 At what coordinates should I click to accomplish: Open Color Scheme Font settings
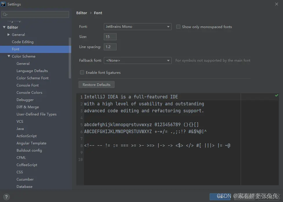pyautogui.click(x=32, y=78)
